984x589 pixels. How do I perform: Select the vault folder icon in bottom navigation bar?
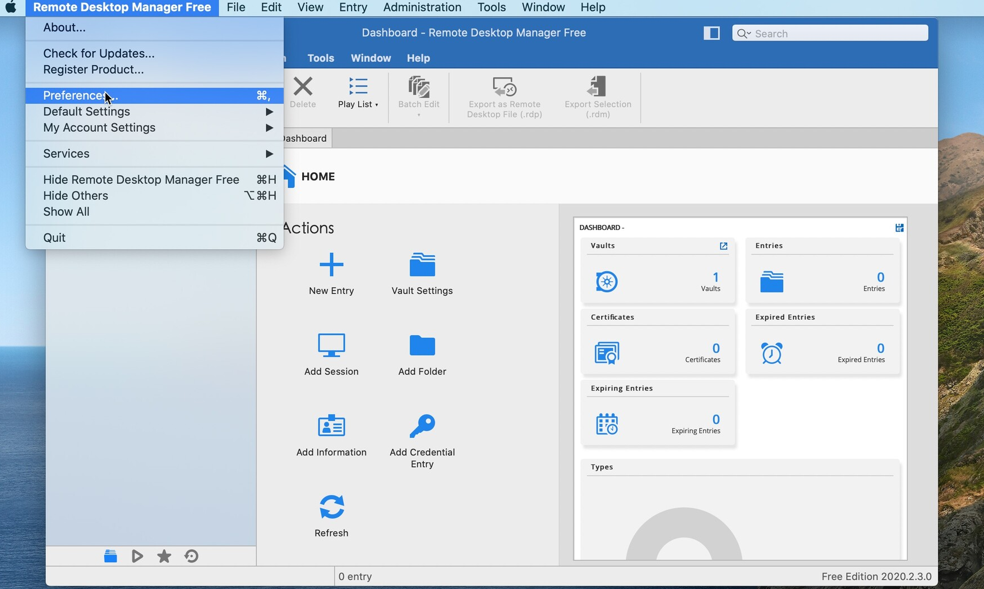pyautogui.click(x=110, y=556)
